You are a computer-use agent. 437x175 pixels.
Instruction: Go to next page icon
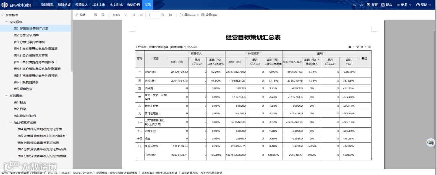[163, 15]
